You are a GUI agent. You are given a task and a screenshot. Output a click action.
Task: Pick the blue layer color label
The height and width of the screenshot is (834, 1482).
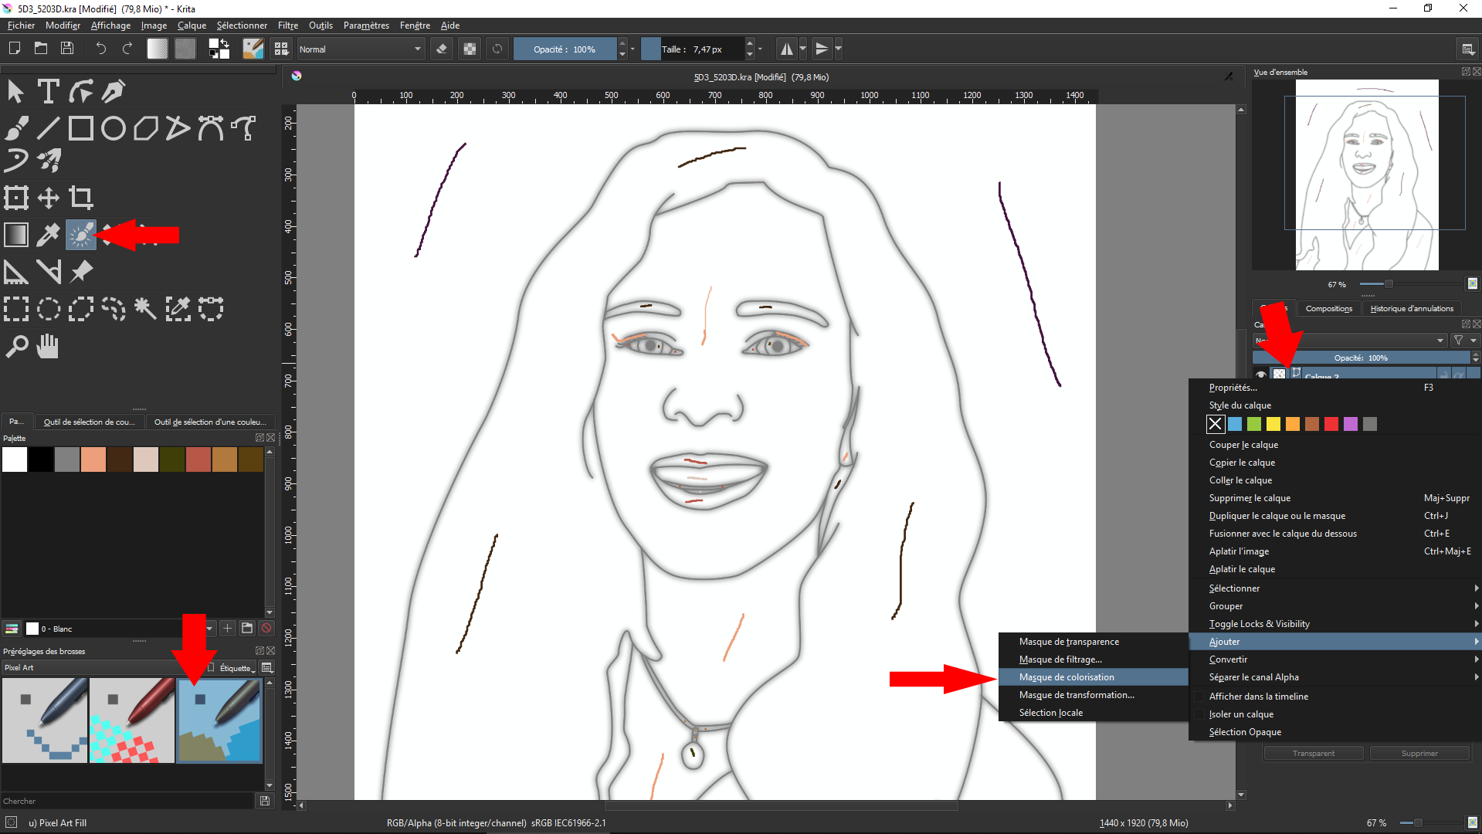1235,424
